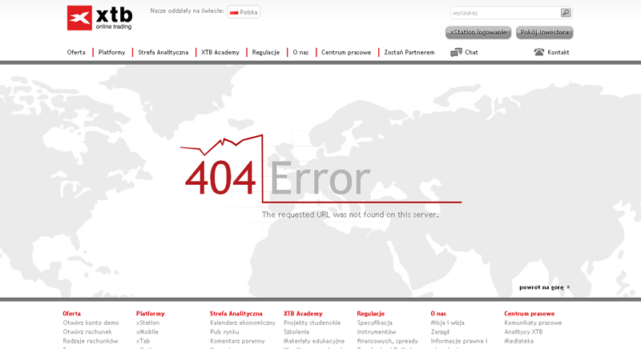Open the Polska country selector
Screen dimensions: 641x349
pos(244,12)
